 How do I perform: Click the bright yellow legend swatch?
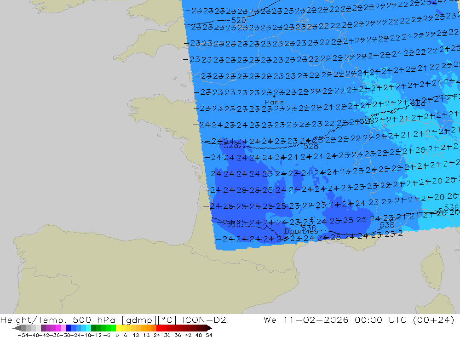(118, 328)
